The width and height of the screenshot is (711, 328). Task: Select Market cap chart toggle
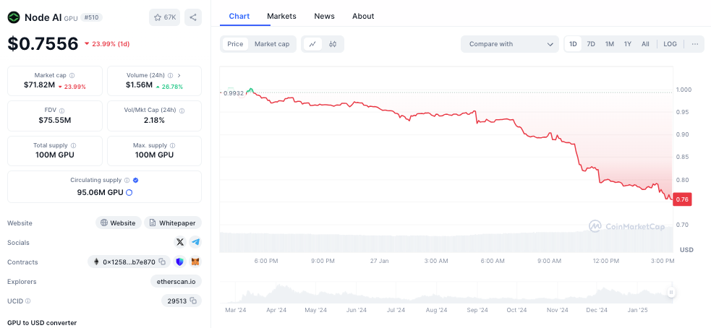tap(272, 44)
